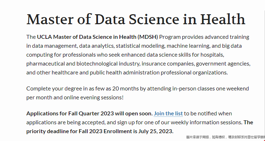The width and height of the screenshot is (265, 141).
Task: Click the phrase "online evening sessions!"
Action: [x=93, y=98]
